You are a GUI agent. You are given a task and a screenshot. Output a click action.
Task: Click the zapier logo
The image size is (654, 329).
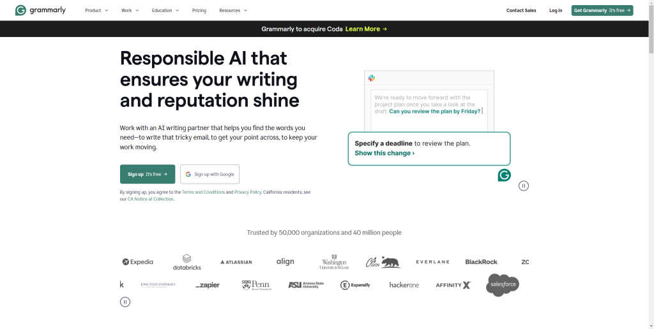click(x=208, y=285)
